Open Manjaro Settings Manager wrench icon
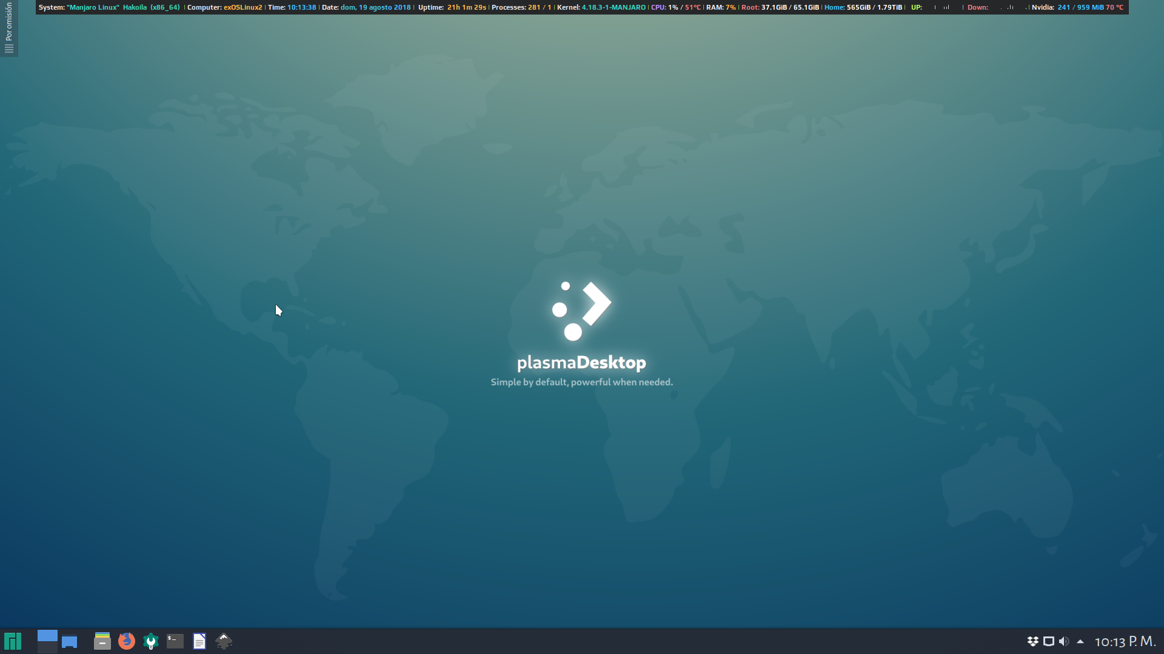1164x654 pixels. point(151,641)
